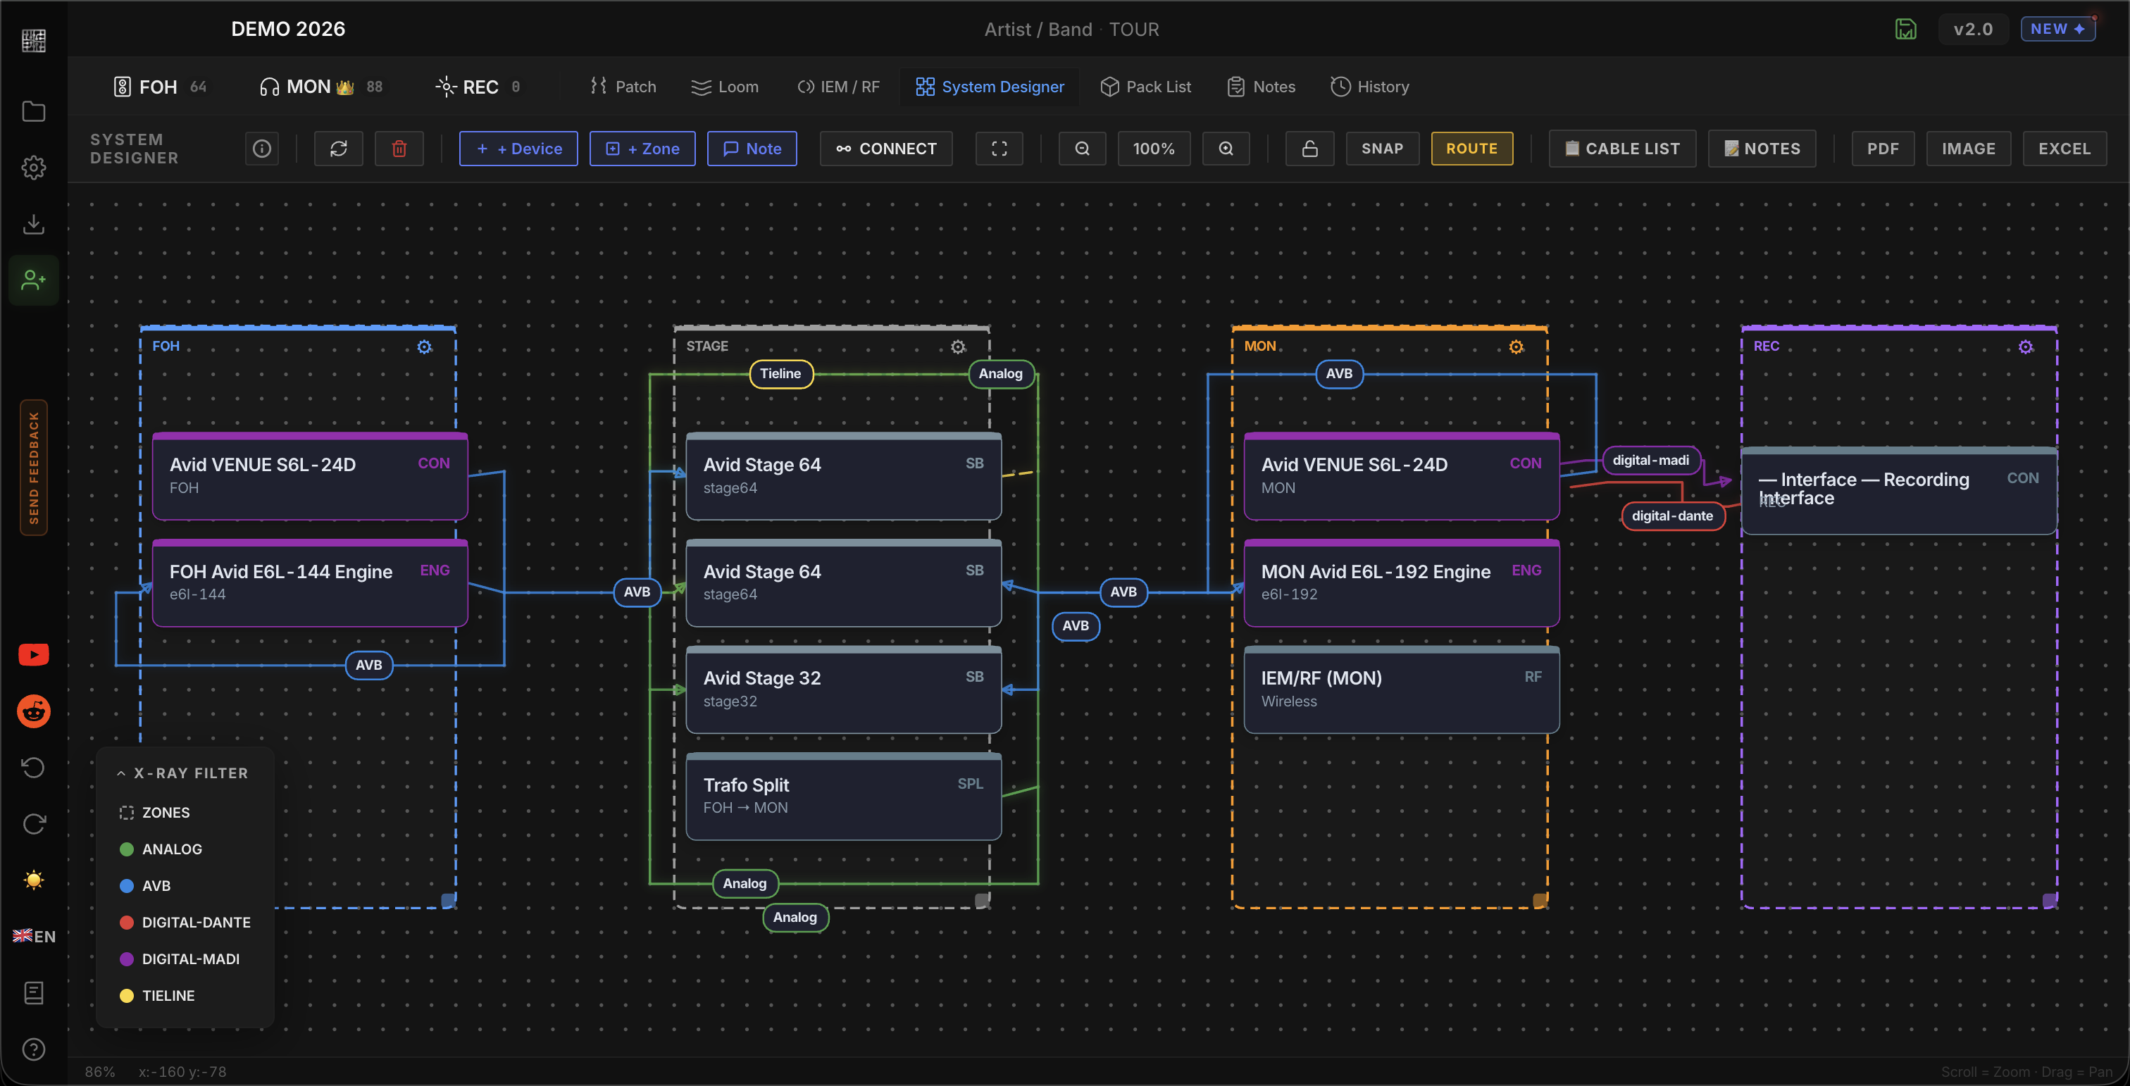Viewport: 2130px width, 1086px height.
Task: Export via the IMAGE button
Action: tap(1968, 149)
